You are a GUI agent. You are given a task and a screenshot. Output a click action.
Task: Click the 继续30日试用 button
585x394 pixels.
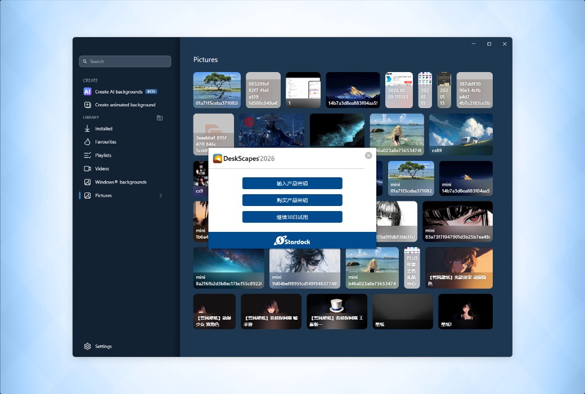(x=292, y=217)
